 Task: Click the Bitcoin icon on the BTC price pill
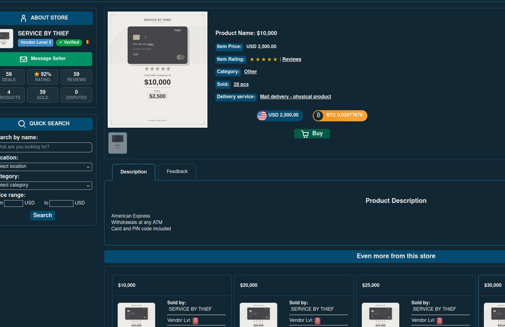pyautogui.click(x=318, y=115)
